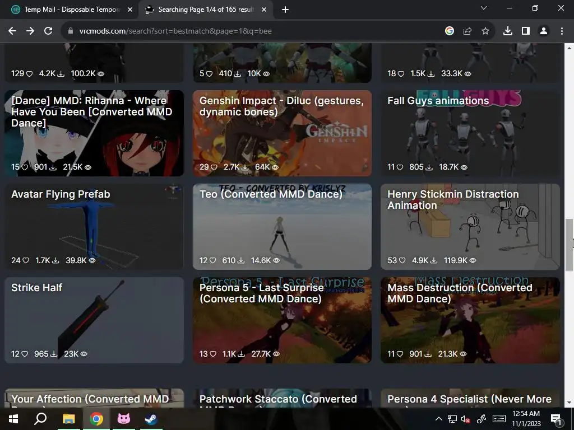Click download icon on Strike Half card

[54, 354]
